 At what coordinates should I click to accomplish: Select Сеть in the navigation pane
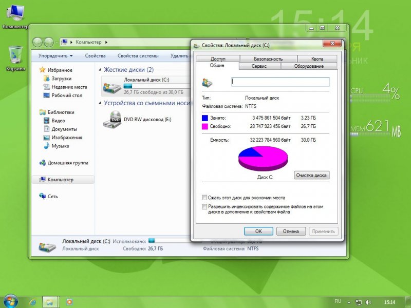coord(53,196)
